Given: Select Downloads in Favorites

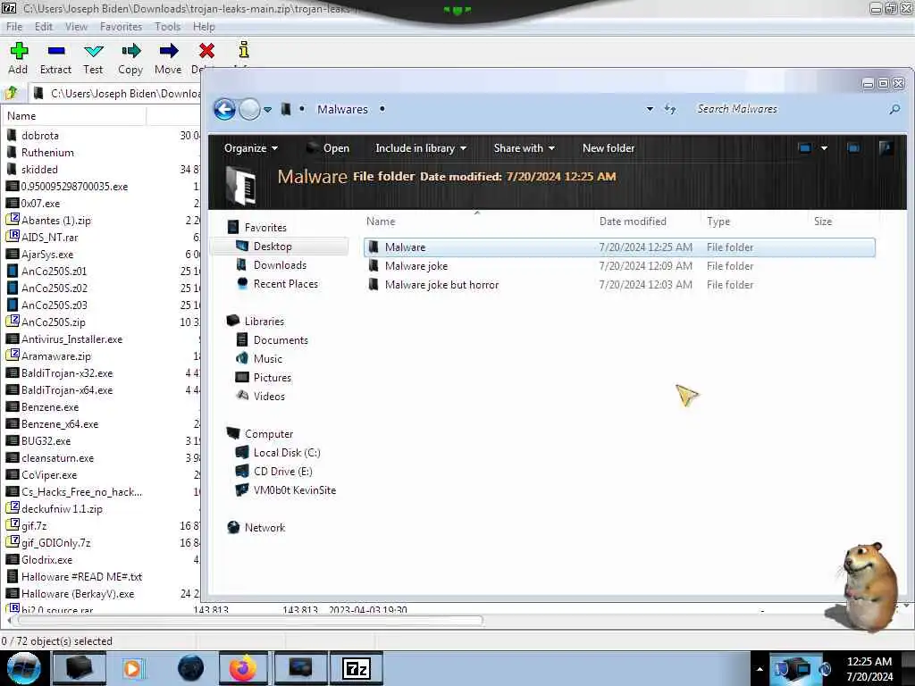Looking at the screenshot, I should coord(280,264).
